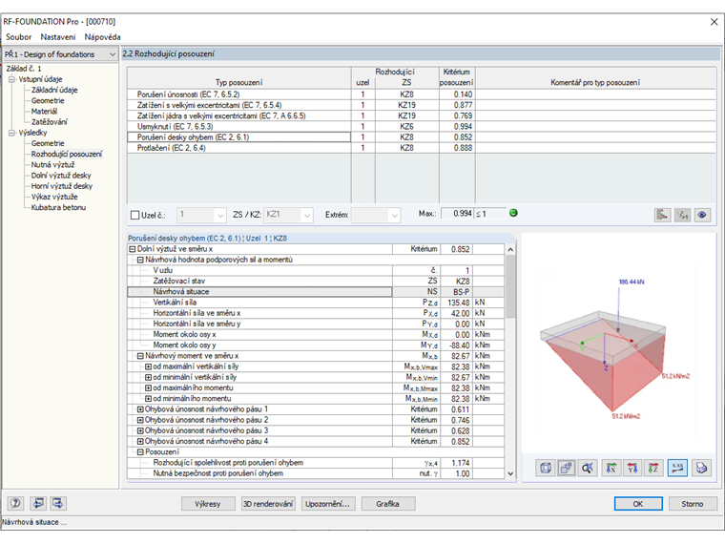Select the 'Návrhová situace' details row
This screenshot has width=725, height=544.
(316, 291)
